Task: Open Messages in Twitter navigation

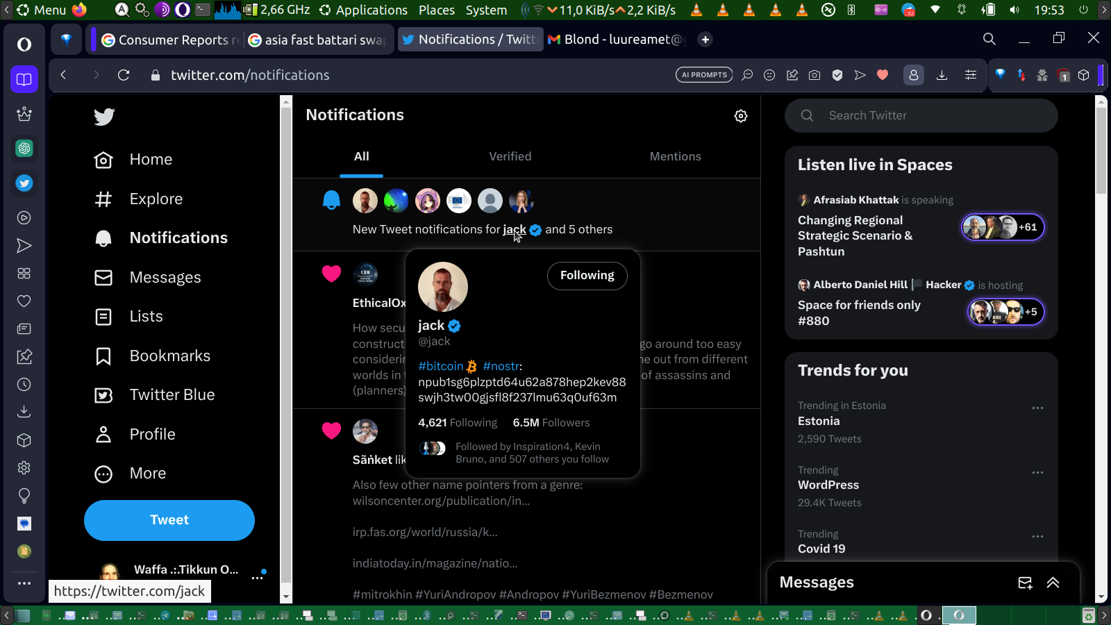Action: click(147, 278)
